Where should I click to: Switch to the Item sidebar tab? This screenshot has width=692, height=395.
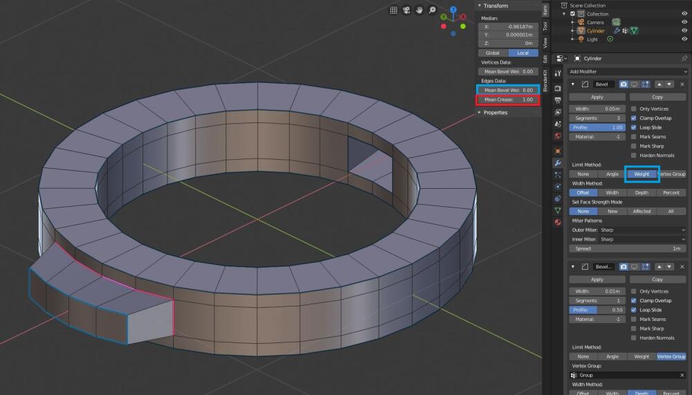click(x=545, y=9)
